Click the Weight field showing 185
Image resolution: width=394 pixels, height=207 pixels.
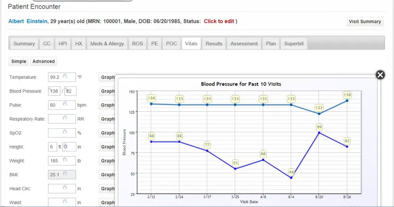62,161
